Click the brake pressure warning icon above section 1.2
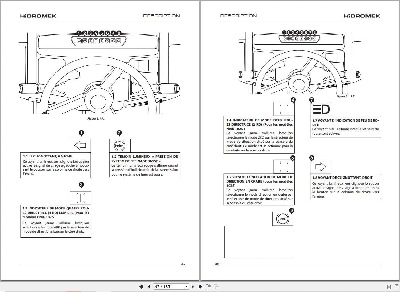The width and height of the screenshot is (400, 292). point(120,145)
